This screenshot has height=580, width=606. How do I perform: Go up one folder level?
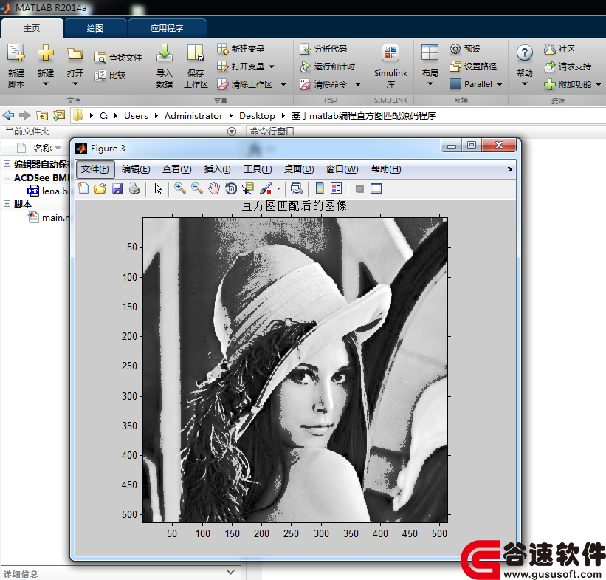tap(42, 115)
